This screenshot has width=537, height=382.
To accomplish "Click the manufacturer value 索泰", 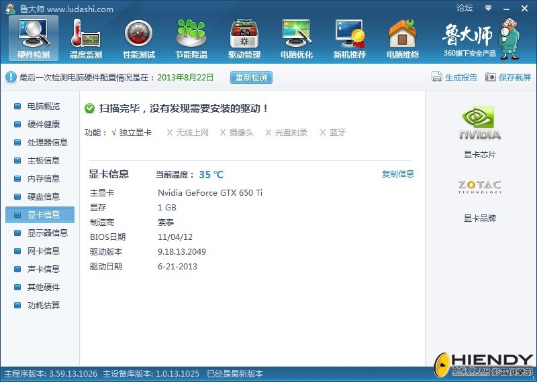I will (166, 222).
